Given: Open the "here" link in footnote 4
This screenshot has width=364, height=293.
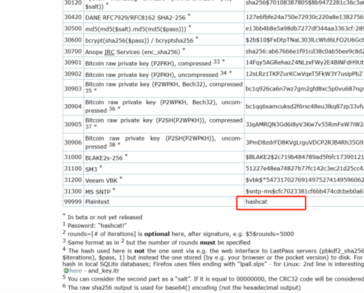Looking at the screenshot, I should [x=76, y=271].
